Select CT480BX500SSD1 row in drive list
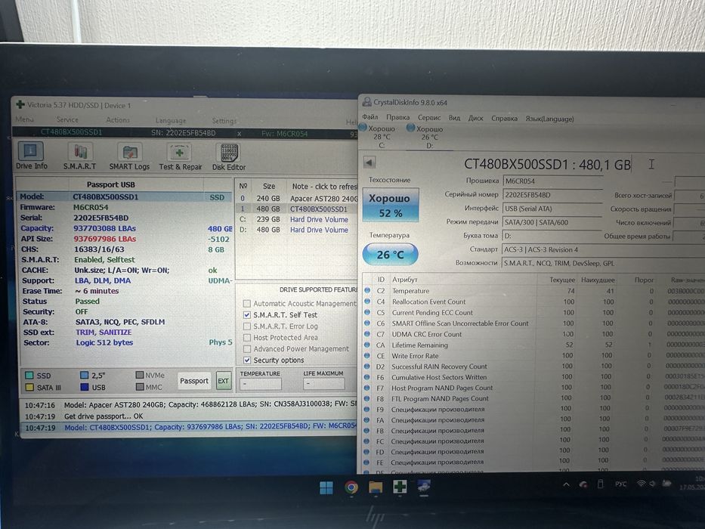Image resolution: width=705 pixels, height=529 pixels. tap(297, 209)
